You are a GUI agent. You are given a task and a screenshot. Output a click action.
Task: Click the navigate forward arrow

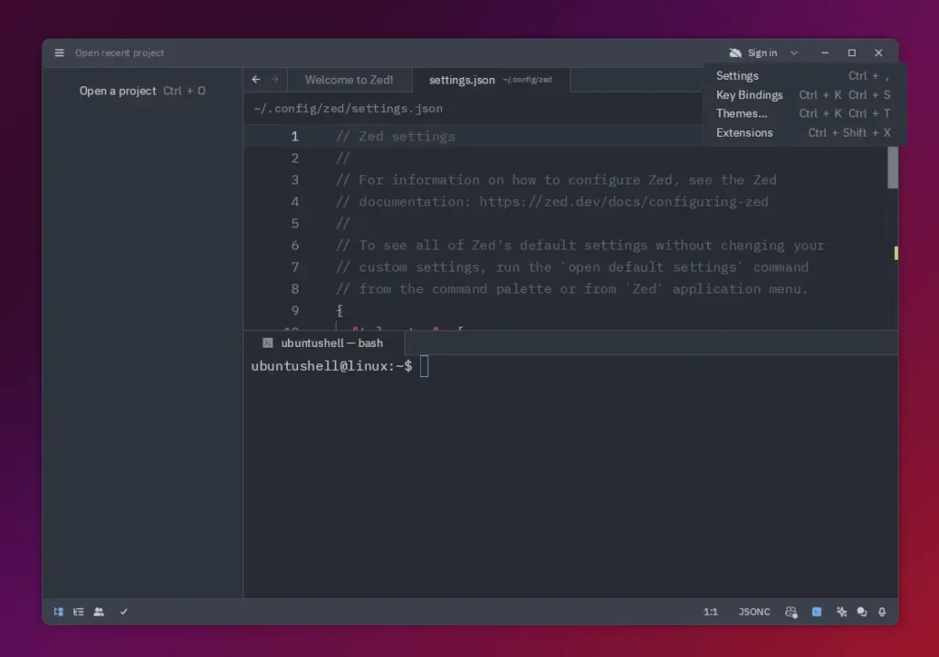coord(274,80)
